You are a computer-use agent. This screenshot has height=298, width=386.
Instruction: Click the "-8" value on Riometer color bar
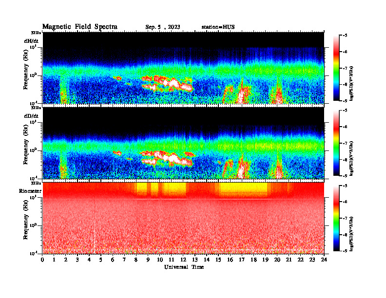tap(345, 235)
